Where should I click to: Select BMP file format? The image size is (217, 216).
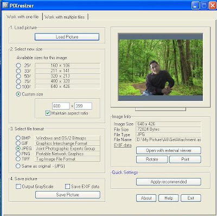point(18,138)
